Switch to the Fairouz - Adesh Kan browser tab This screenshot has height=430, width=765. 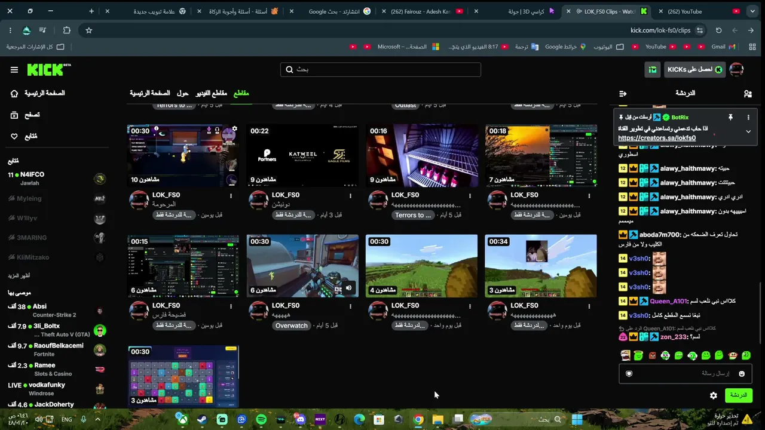point(427,11)
